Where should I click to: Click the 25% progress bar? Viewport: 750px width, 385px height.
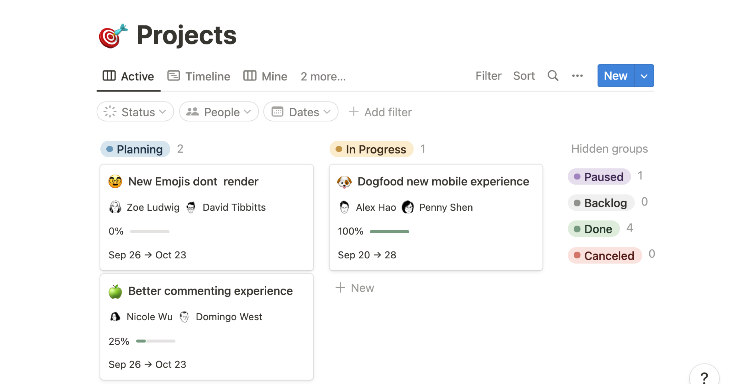click(x=155, y=341)
